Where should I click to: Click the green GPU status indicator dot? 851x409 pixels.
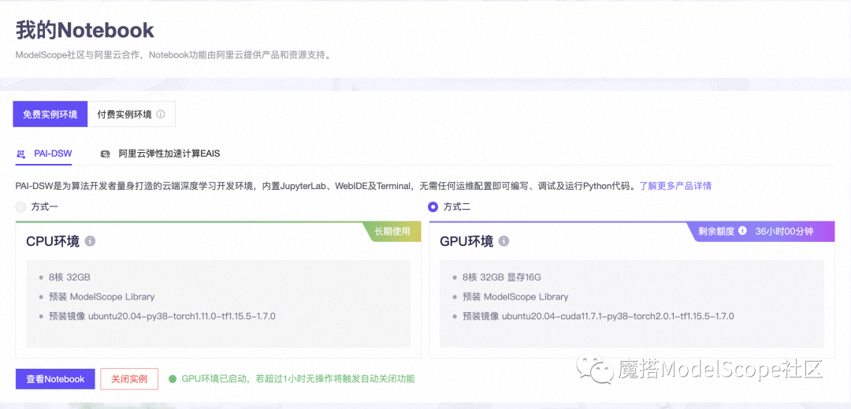click(x=173, y=378)
